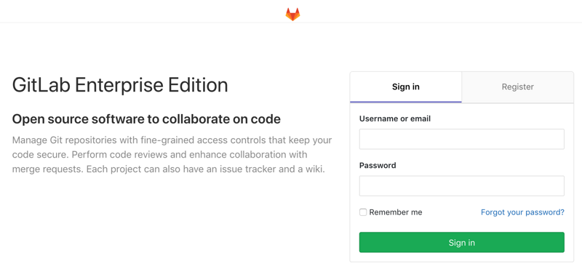Open the Forgot your password? link
Screen dimensions: 582x274
click(522, 212)
